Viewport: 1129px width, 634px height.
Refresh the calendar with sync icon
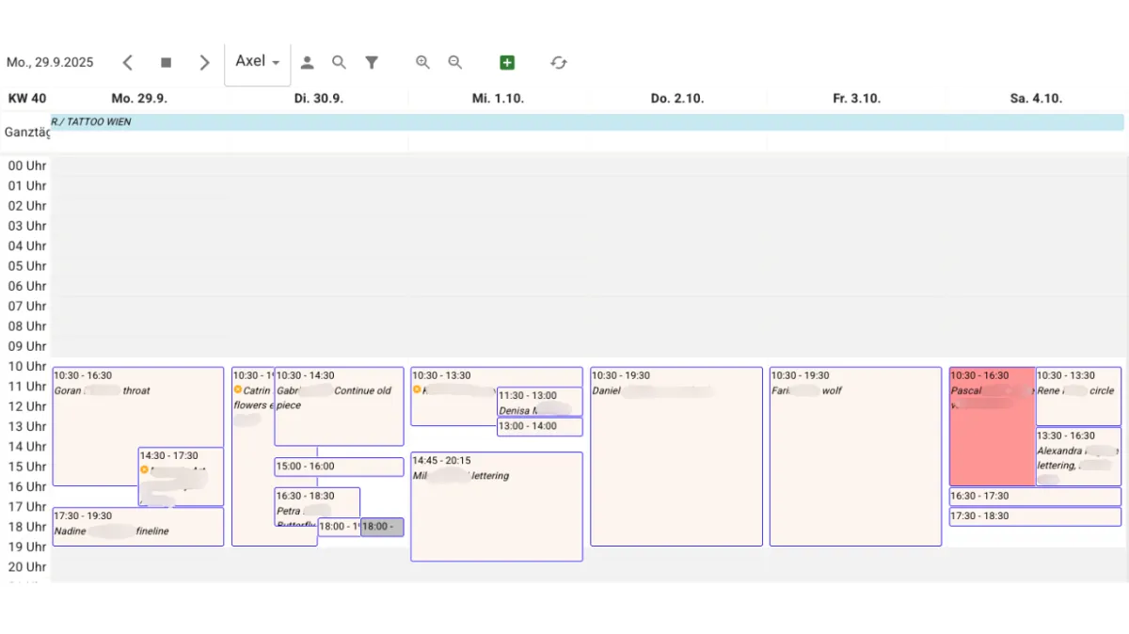(559, 63)
